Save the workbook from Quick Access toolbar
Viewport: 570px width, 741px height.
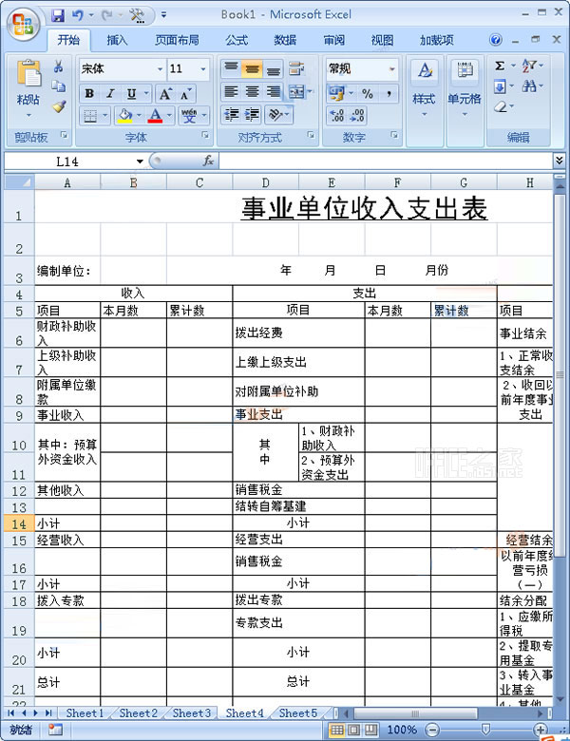58,15
